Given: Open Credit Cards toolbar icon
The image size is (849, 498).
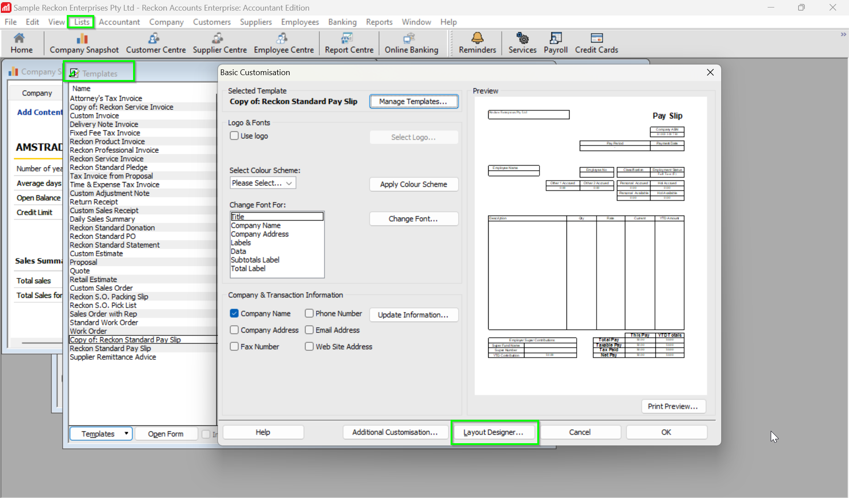Looking at the screenshot, I should pos(596,43).
